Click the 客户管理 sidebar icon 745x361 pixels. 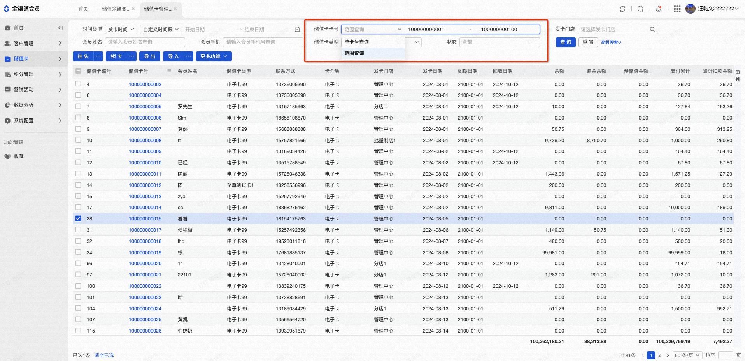[x=7, y=44]
